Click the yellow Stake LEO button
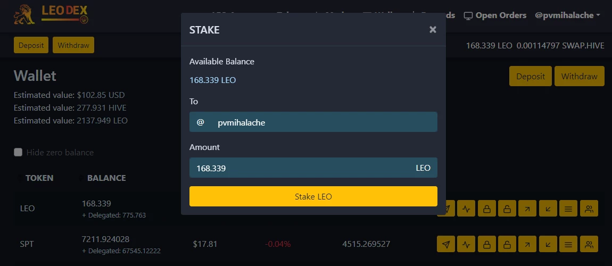 coord(313,196)
